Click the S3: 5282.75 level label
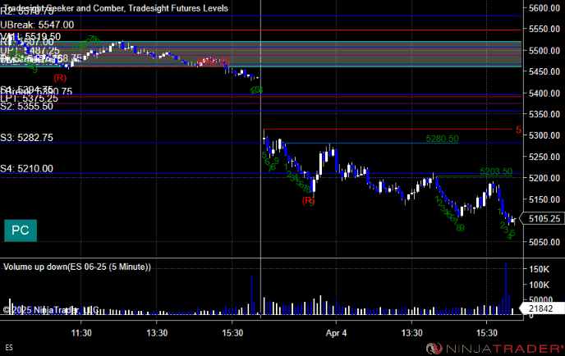The height and width of the screenshot is (356, 565). 26,138
